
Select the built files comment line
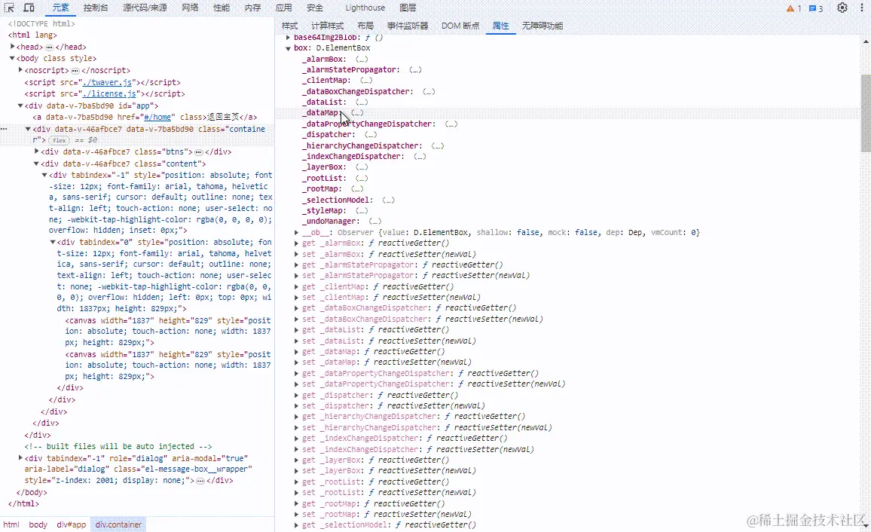pos(118,446)
